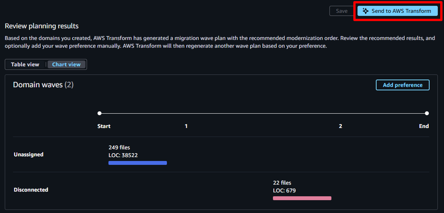
Task: Select wave 1 label on timeline
Action: [186, 126]
